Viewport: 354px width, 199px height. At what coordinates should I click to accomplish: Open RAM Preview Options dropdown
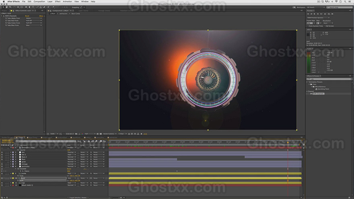(x=318, y=18)
